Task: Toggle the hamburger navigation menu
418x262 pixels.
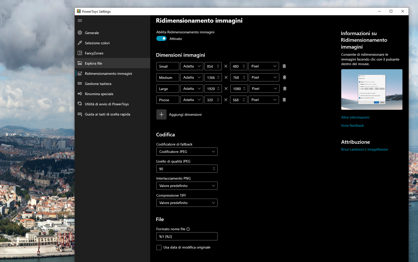Action: [x=80, y=20]
